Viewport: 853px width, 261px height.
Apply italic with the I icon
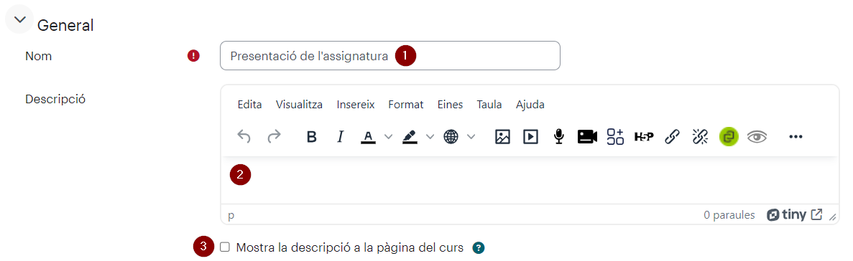[341, 137]
